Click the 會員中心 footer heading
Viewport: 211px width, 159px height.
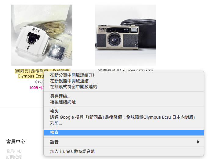[x=16, y=142]
